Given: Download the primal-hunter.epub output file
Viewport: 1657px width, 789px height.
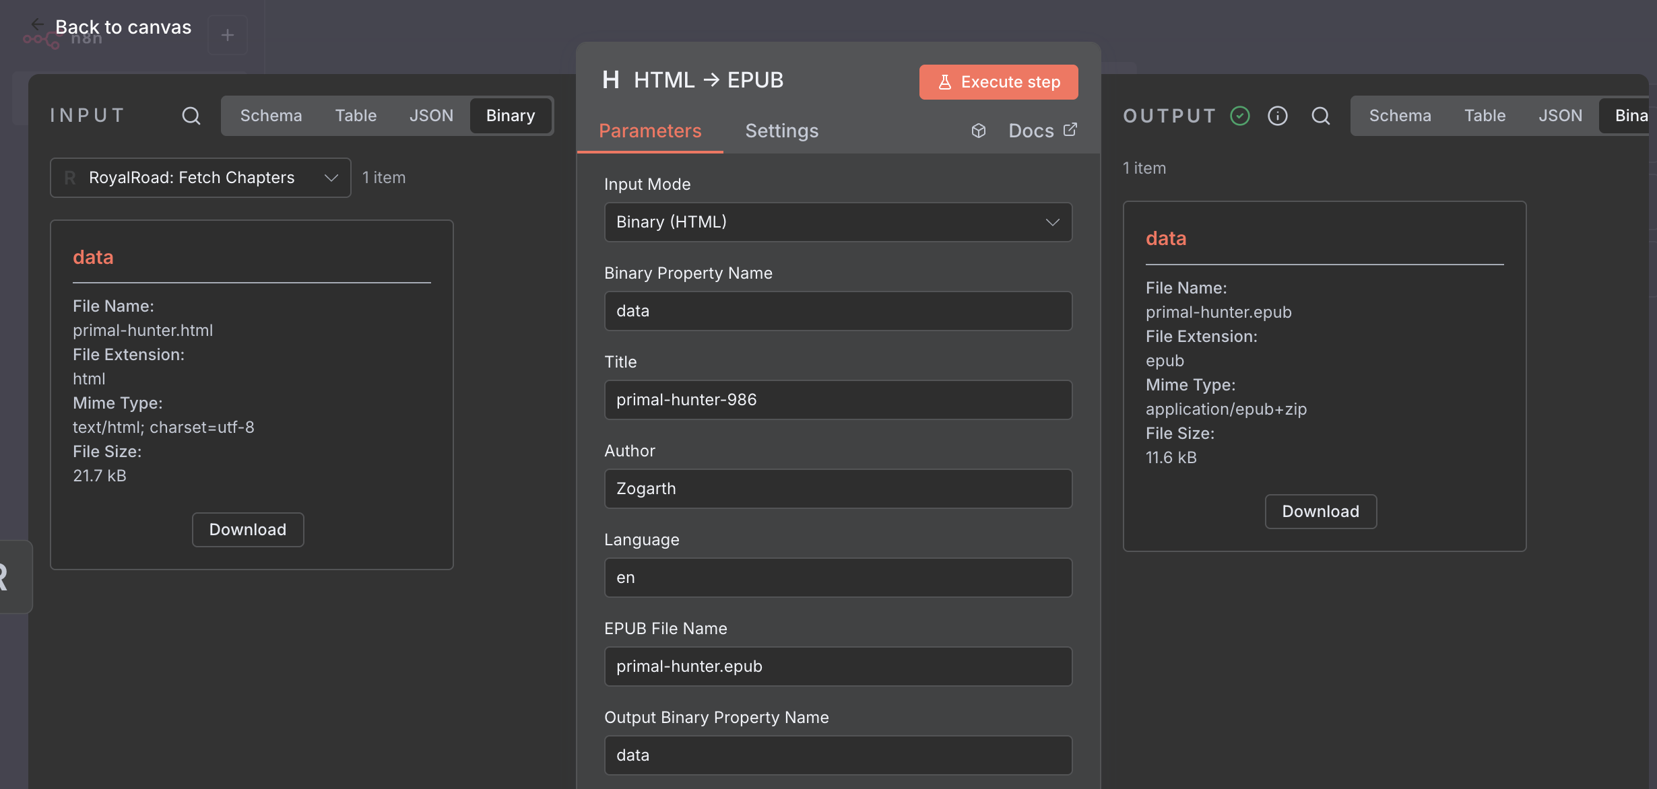Looking at the screenshot, I should [1320, 512].
